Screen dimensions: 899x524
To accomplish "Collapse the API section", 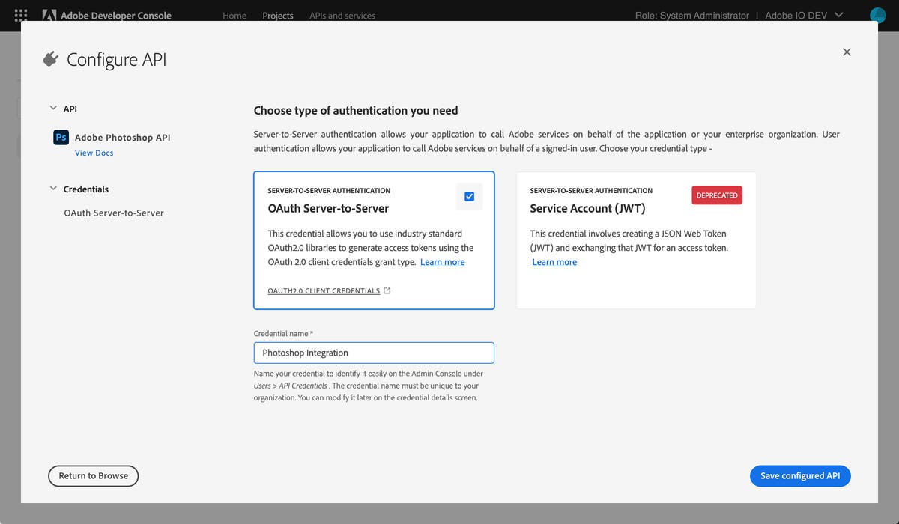I will click(x=53, y=108).
